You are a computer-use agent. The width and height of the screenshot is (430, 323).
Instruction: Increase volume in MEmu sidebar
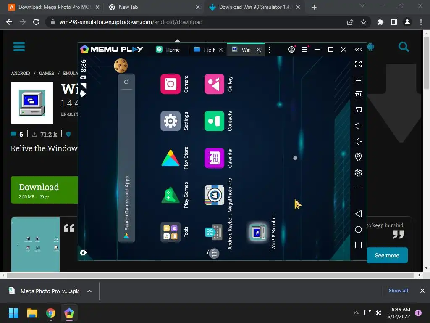pyautogui.click(x=358, y=126)
